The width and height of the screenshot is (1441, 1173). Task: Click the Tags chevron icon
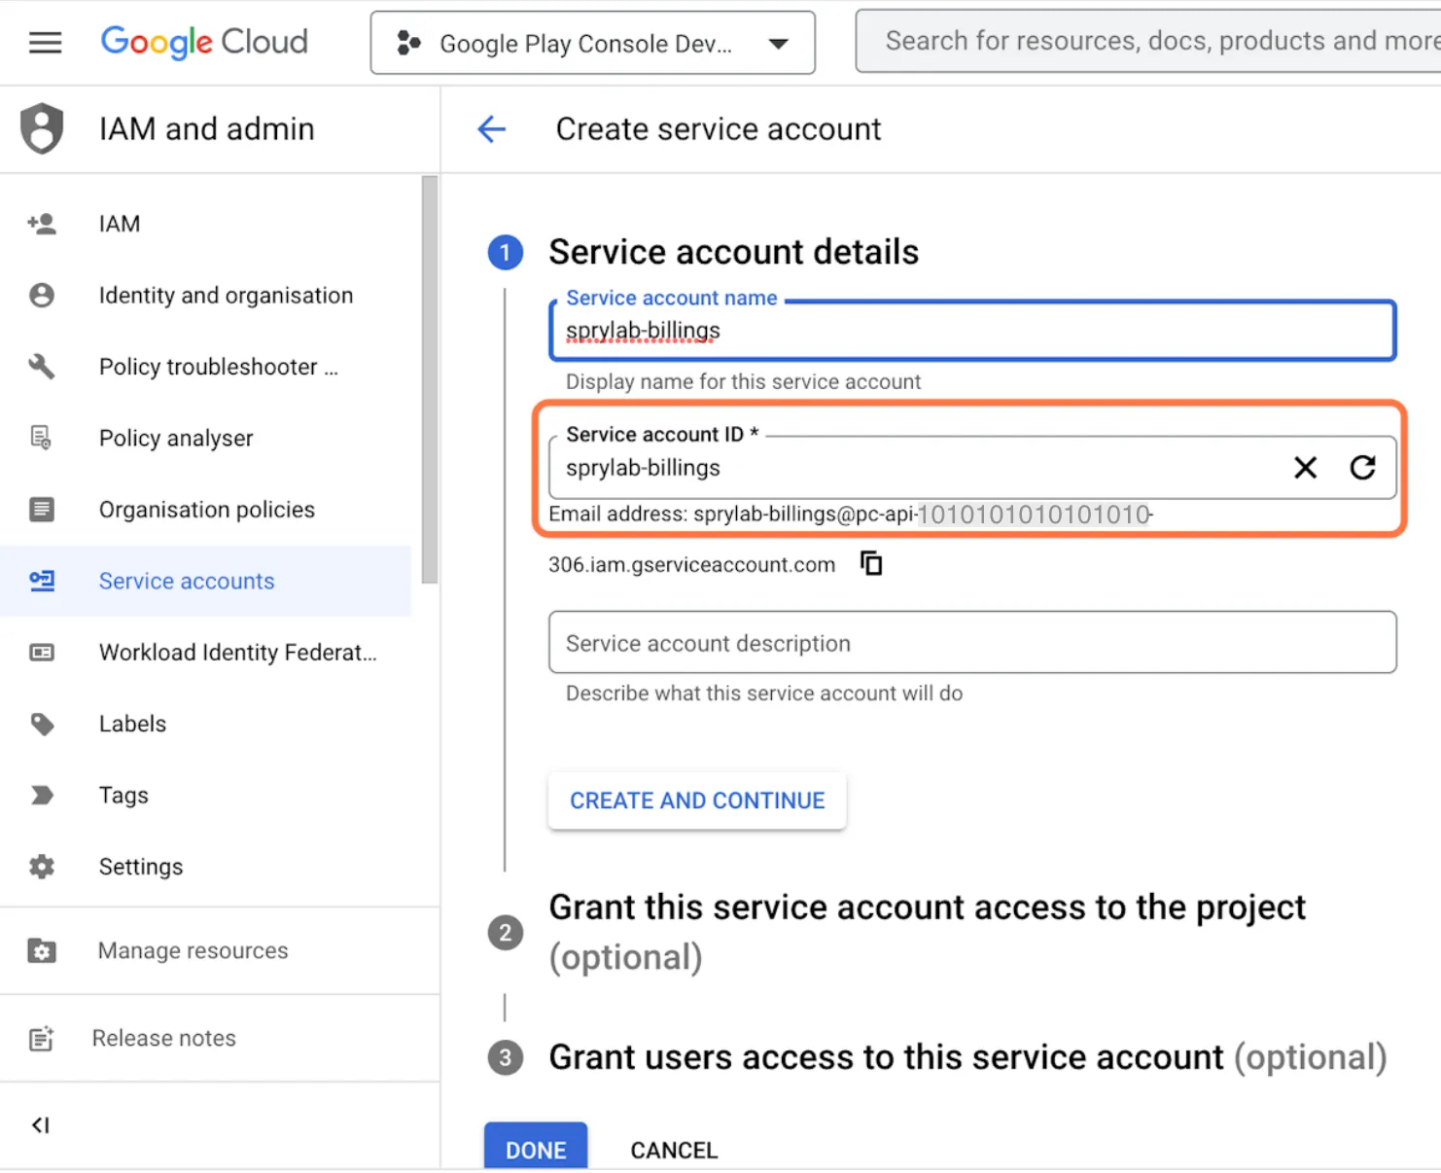pos(42,795)
